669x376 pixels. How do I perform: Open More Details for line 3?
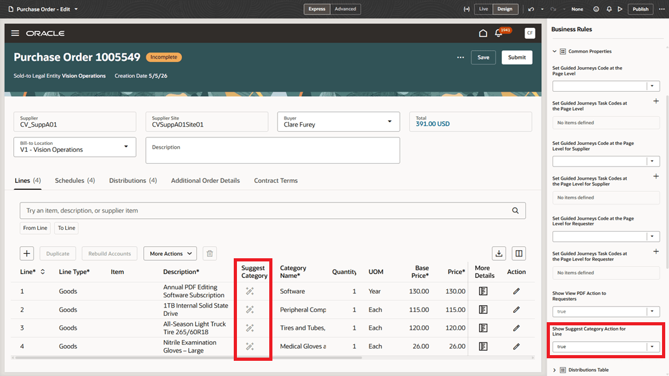(x=483, y=328)
